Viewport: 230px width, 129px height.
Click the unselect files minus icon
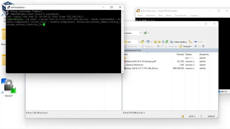(x=199, y=46)
